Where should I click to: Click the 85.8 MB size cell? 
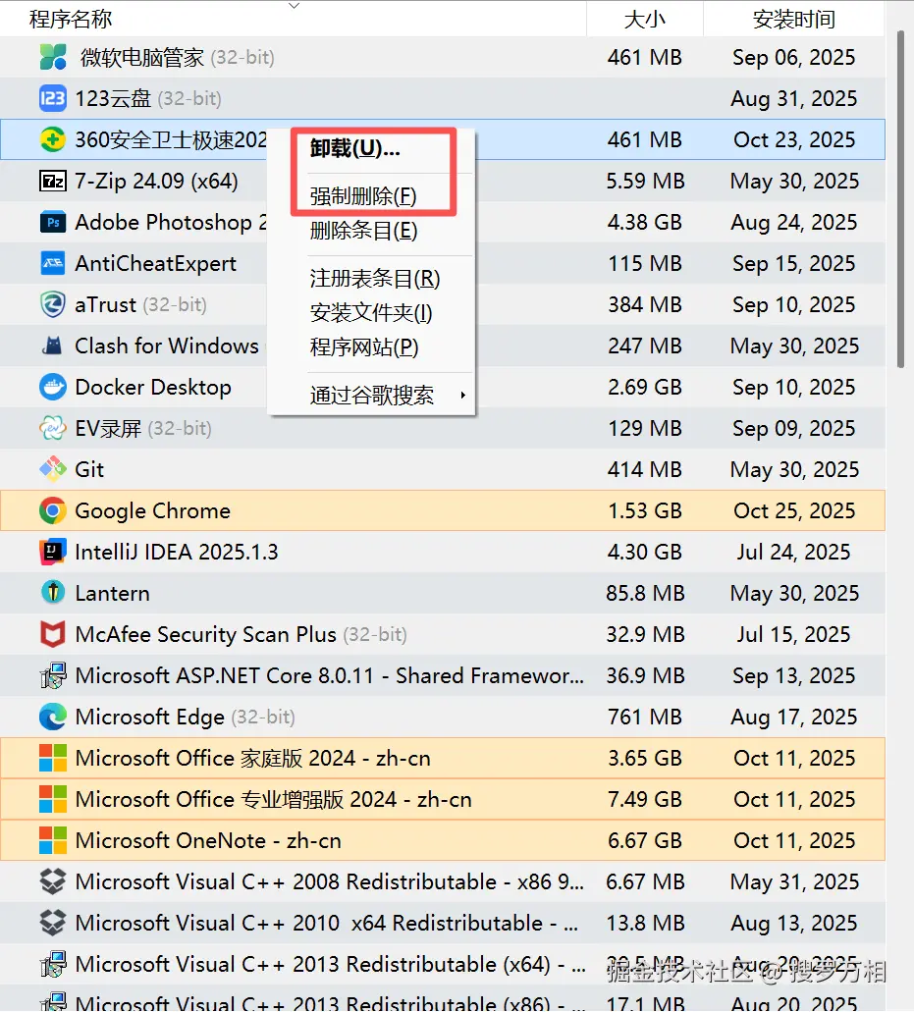click(645, 593)
